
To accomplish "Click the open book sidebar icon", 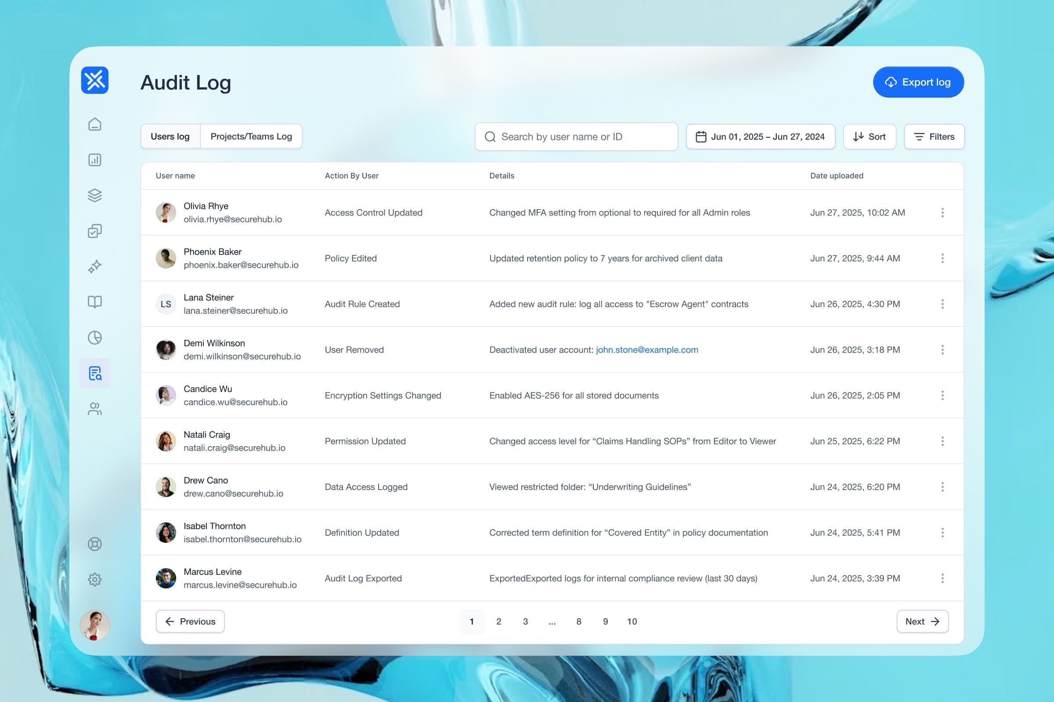I will (x=94, y=302).
